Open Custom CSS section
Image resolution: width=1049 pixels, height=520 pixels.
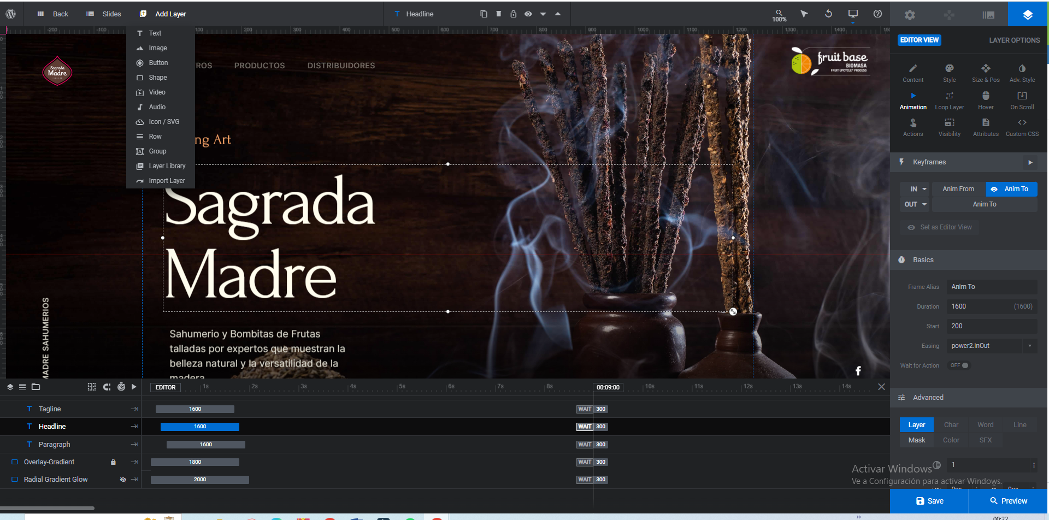(1022, 127)
